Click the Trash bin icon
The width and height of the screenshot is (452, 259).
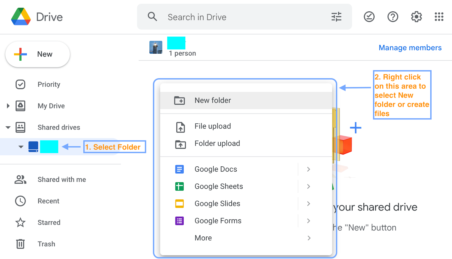[20, 244]
